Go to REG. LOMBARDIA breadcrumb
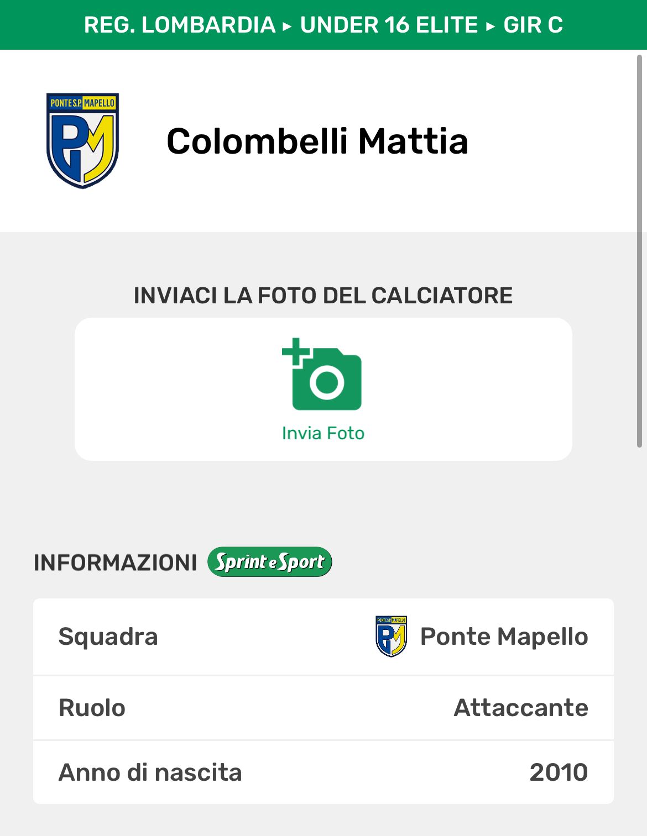Viewport: 647px width, 836px height. pos(180,25)
